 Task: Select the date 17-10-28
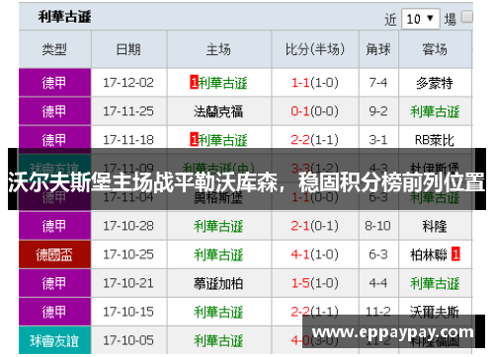pyautogui.click(x=128, y=226)
